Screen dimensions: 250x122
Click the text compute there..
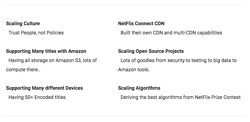tap(23, 70)
